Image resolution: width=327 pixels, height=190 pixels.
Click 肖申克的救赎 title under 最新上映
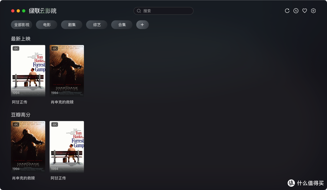pos(62,102)
